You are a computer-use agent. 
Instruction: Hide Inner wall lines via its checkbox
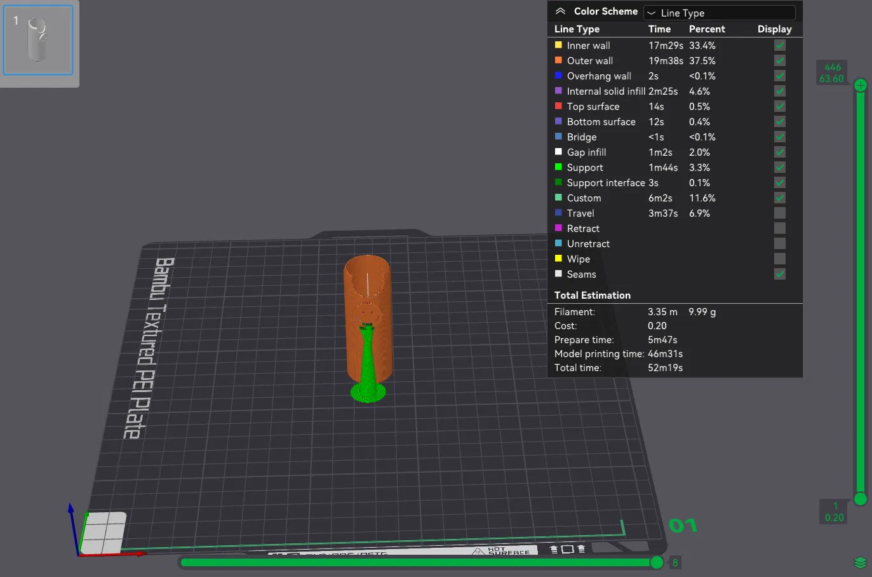(780, 45)
